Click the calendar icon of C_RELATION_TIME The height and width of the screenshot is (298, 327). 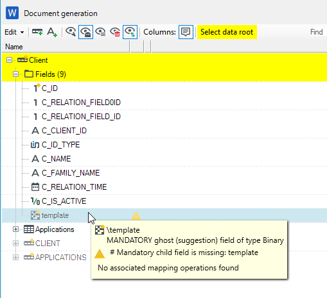tap(35, 186)
